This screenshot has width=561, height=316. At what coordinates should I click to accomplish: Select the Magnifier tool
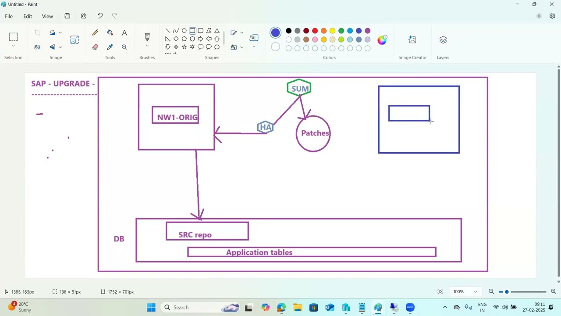click(x=124, y=47)
